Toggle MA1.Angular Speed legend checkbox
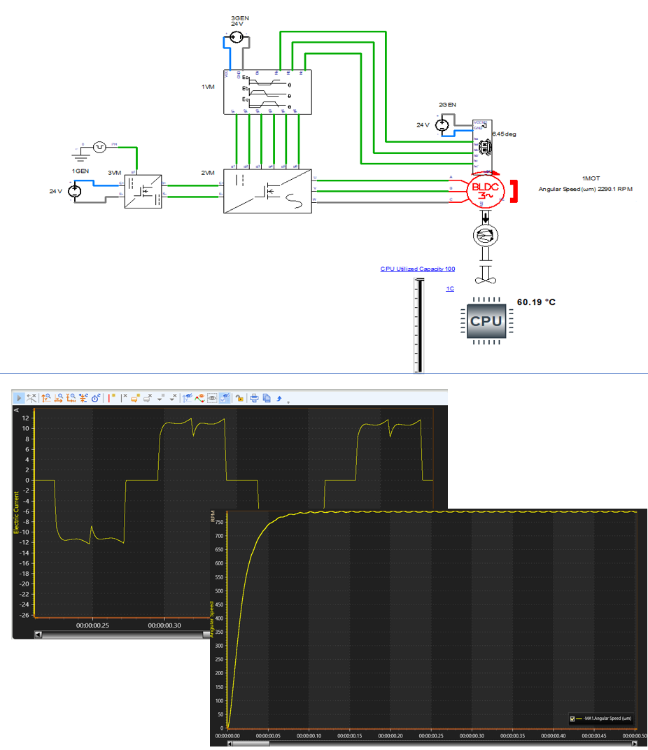This screenshot has height=750, width=648. point(572,719)
